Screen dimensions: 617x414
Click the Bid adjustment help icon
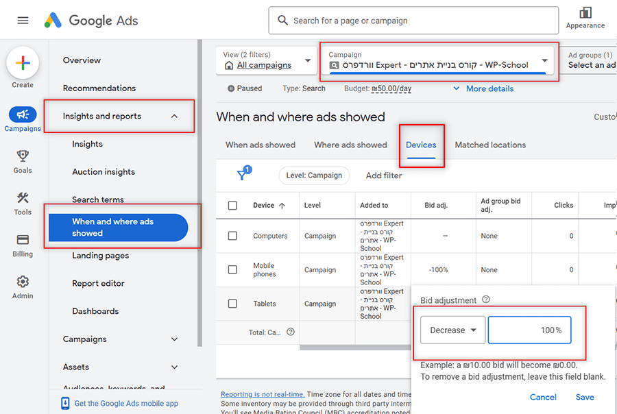(486, 300)
